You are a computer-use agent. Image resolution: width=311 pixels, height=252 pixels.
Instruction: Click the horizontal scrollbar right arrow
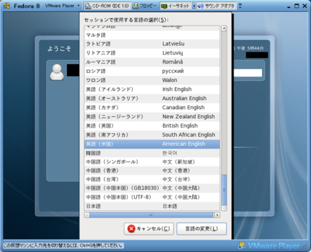[217, 215]
